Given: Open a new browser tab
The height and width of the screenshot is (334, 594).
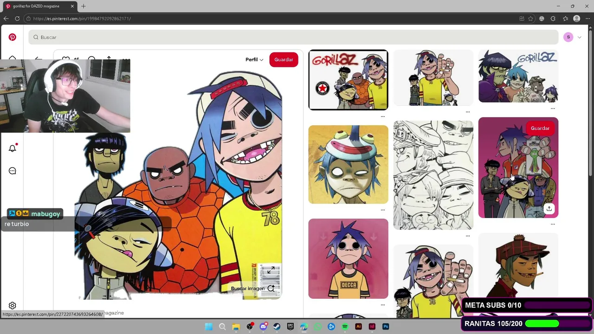Looking at the screenshot, I should (x=84, y=6).
